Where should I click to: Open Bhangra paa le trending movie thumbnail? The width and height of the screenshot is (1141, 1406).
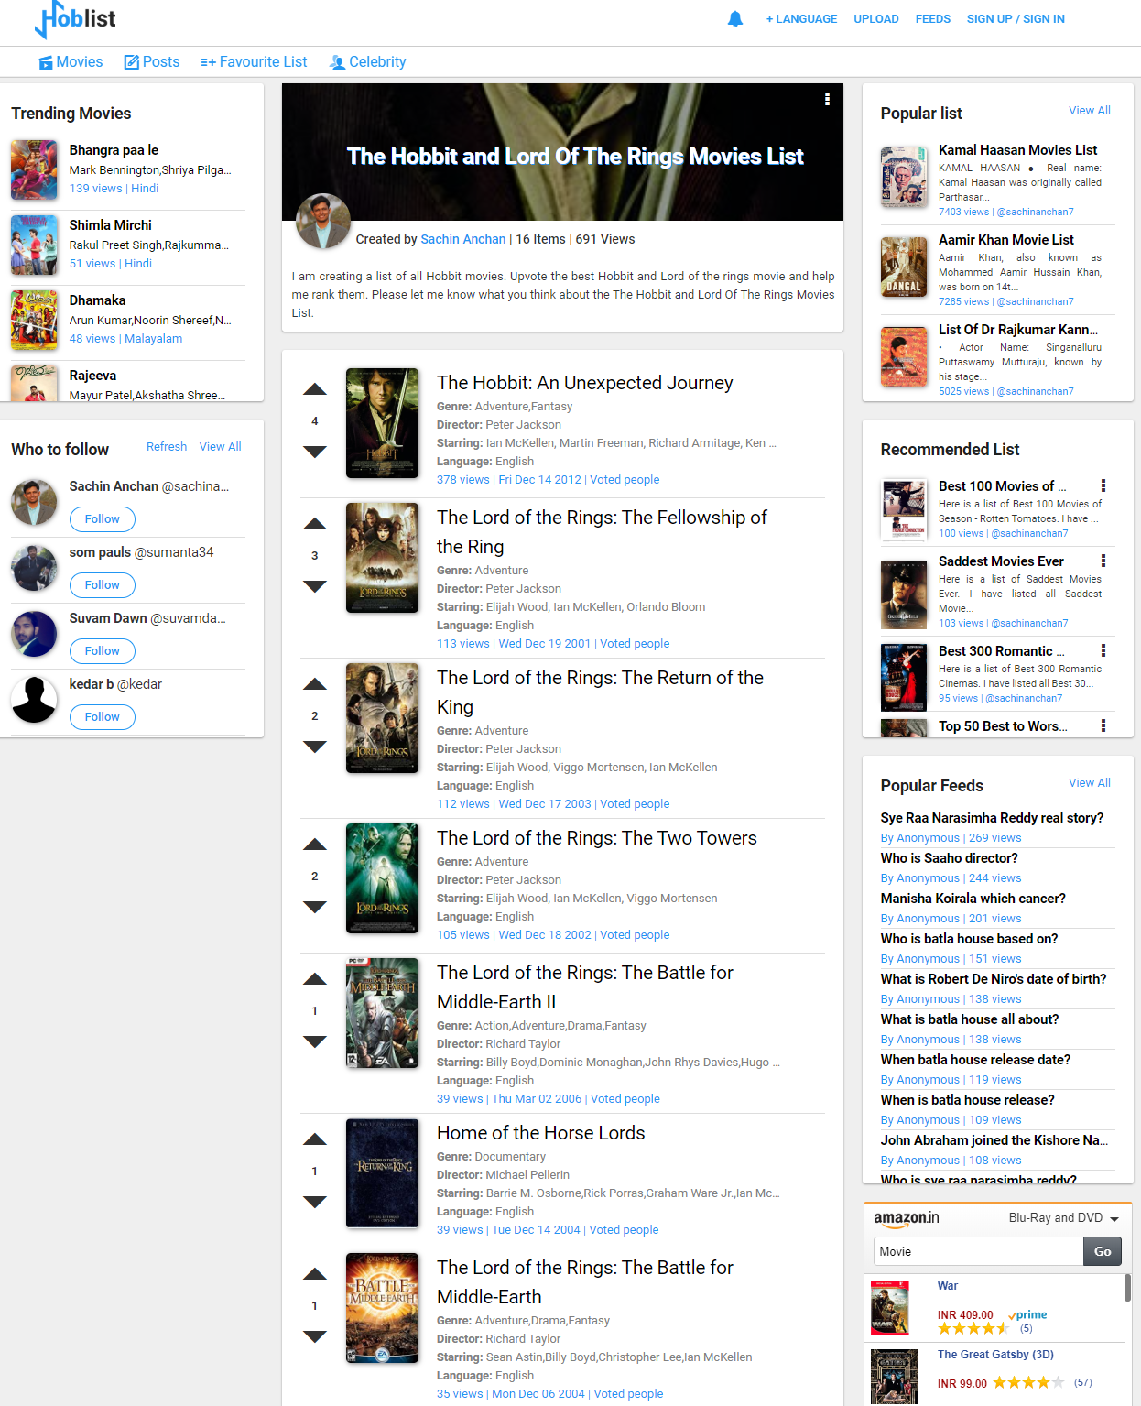[34, 169]
